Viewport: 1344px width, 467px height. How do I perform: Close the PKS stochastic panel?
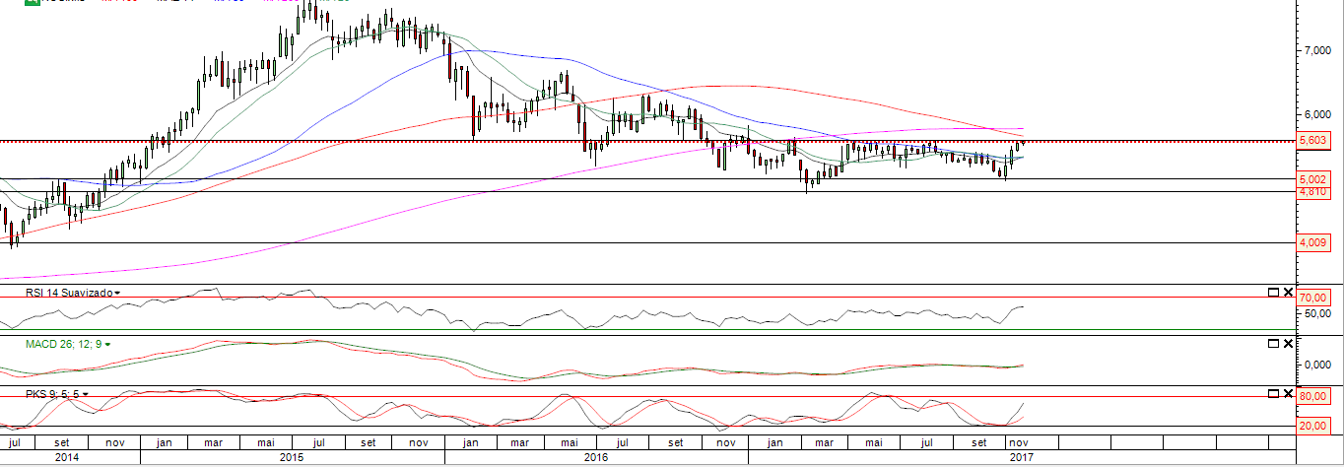1288,393
